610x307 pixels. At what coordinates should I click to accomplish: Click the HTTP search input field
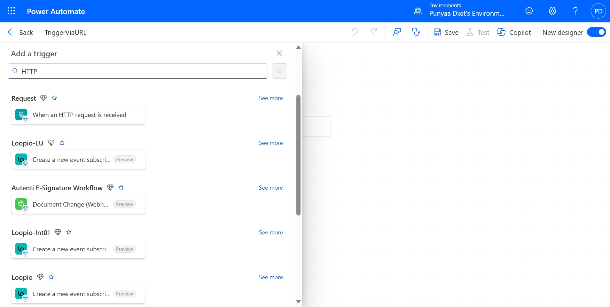[x=138, y=71]
